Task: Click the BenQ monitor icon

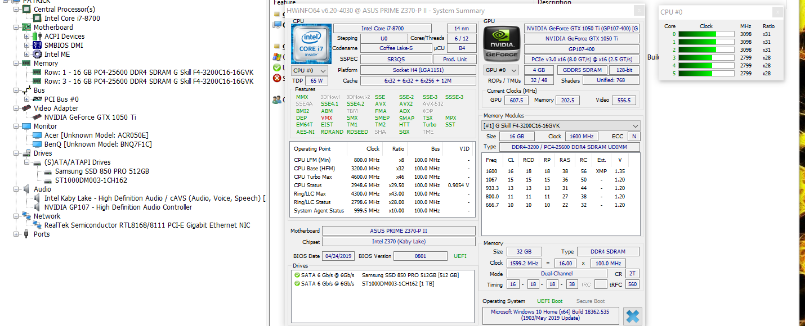Action: point(37,144)
